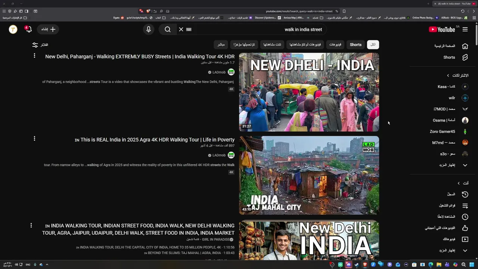Open more options for the INDIA WALKING TOUR playlist

pos(31,225)
